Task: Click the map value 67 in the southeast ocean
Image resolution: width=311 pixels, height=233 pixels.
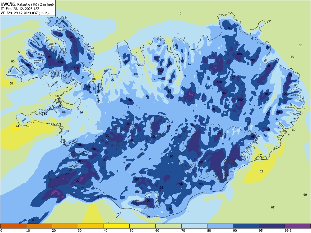Action: tap(273, 207)
